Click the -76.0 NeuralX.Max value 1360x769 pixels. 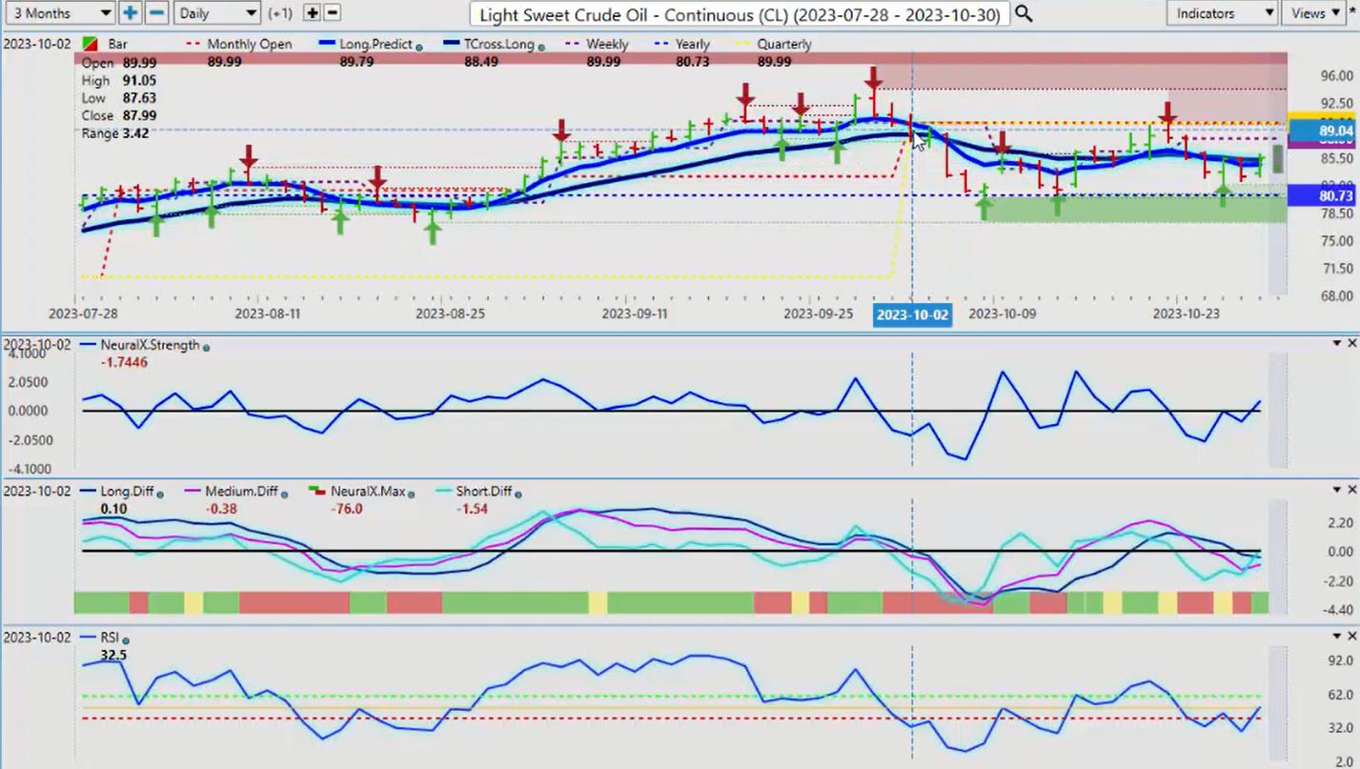tap(346, 509)
